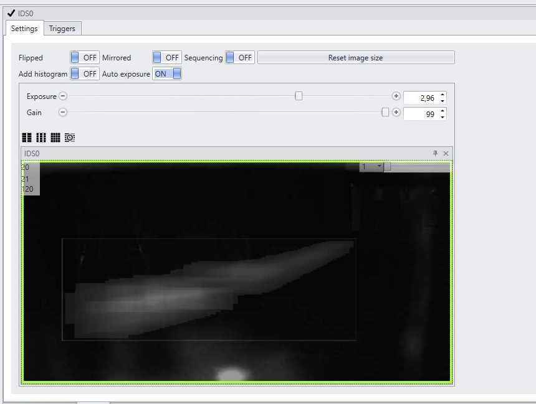
Task: Toggle the Mirrored switch
Action: coord(167,57)
